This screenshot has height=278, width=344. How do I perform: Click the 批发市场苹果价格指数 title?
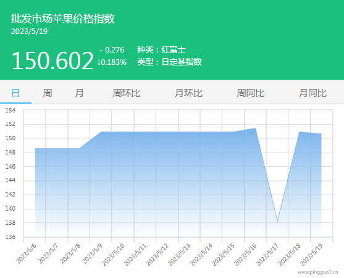tap(63, 19)
